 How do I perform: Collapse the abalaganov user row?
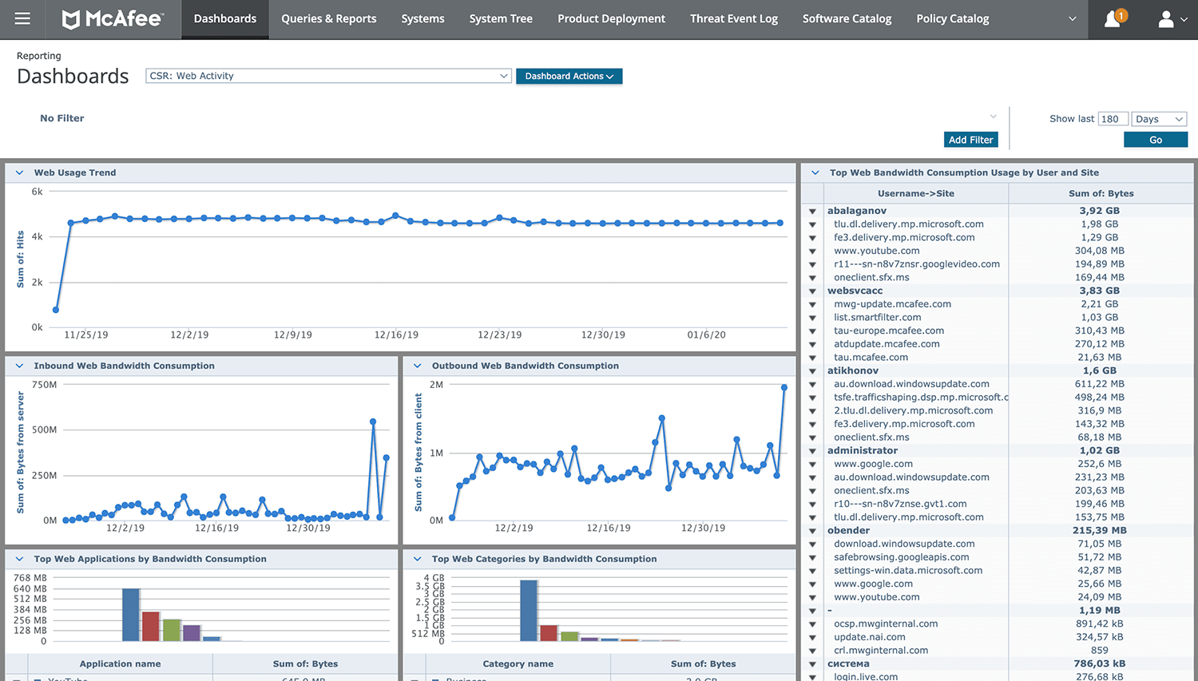pos(812,212)
